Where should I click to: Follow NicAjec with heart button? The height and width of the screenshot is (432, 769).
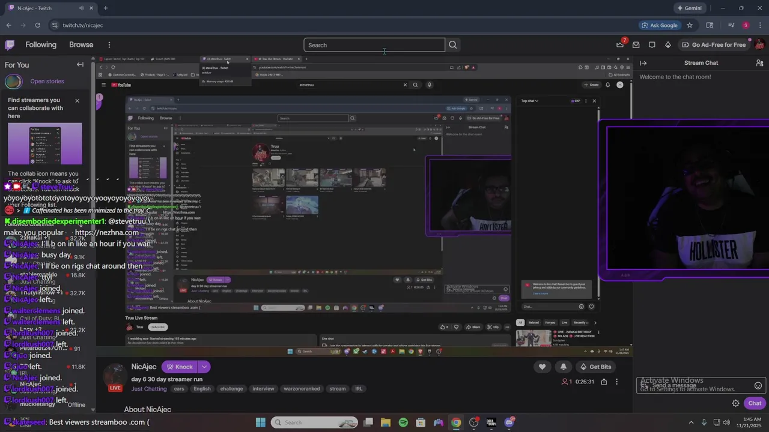tap(542, 367)
